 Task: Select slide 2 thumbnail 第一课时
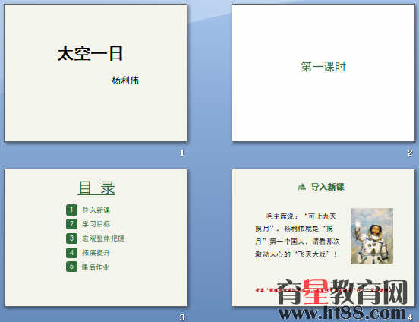click(323, 73)
